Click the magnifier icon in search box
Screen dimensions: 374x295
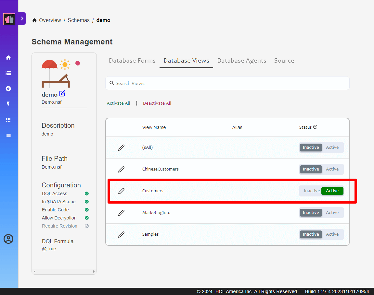pos(112,83)
